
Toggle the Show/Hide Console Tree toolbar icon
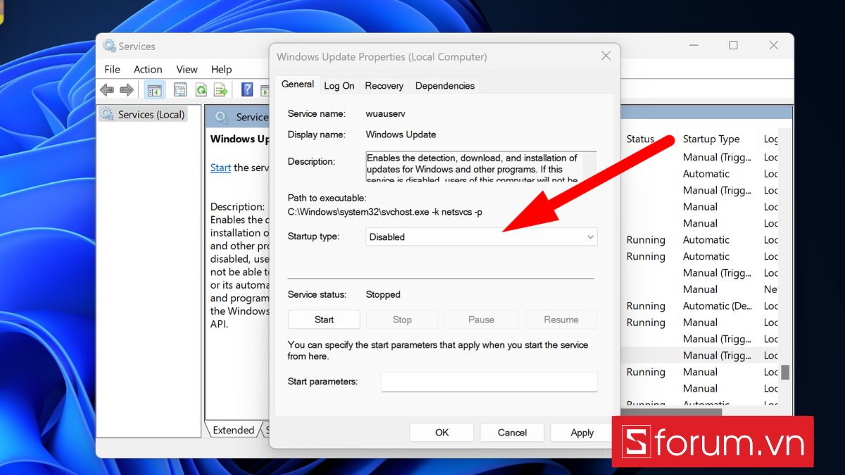coord(154,89)
